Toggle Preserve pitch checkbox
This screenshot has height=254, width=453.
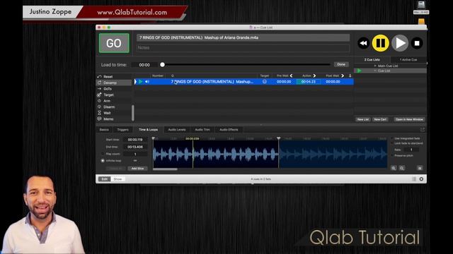click(392, 156)
